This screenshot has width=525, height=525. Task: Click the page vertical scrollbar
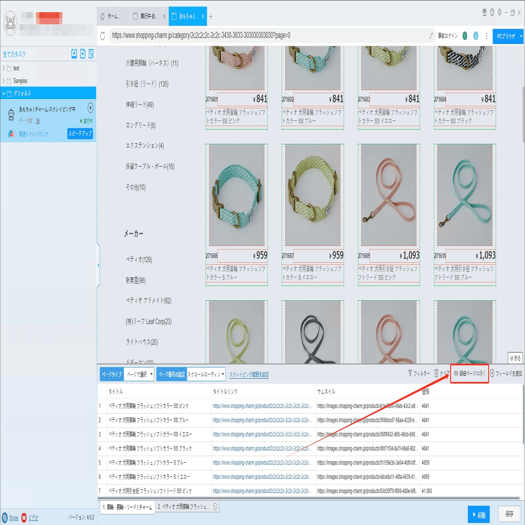[x=523, y=114]
